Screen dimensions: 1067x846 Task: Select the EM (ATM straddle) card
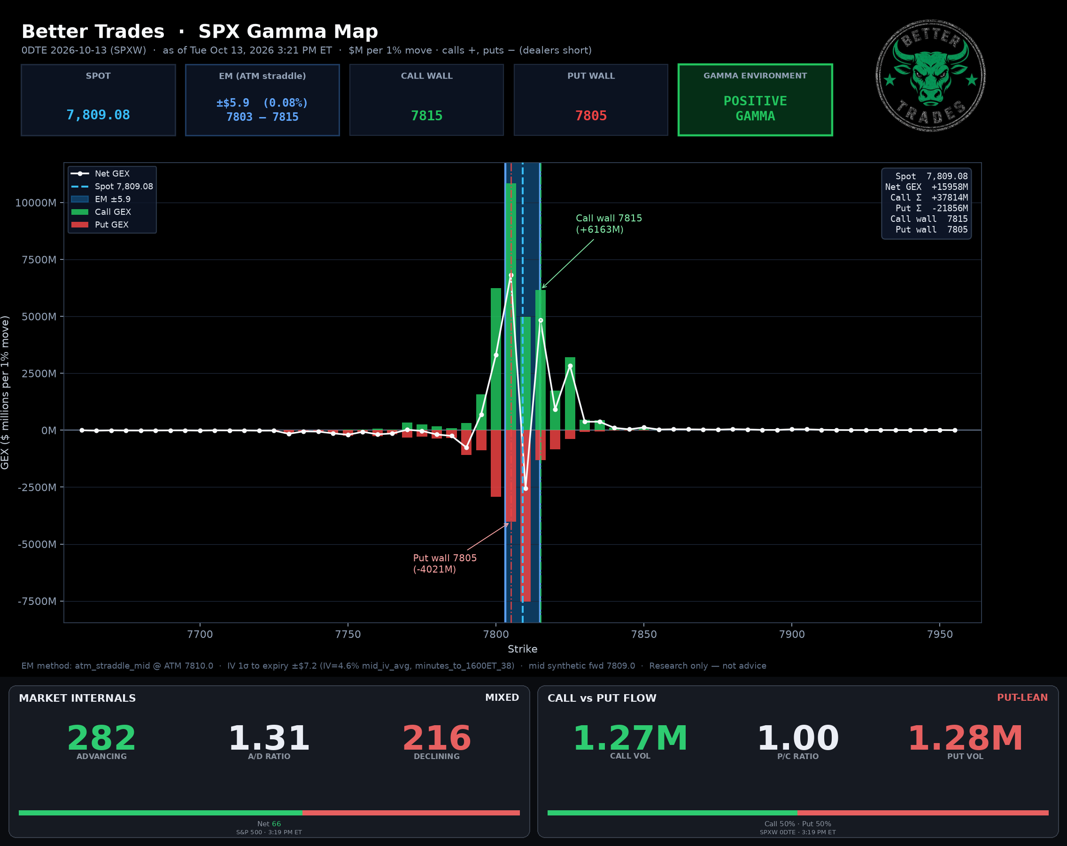tap(263, 100)
